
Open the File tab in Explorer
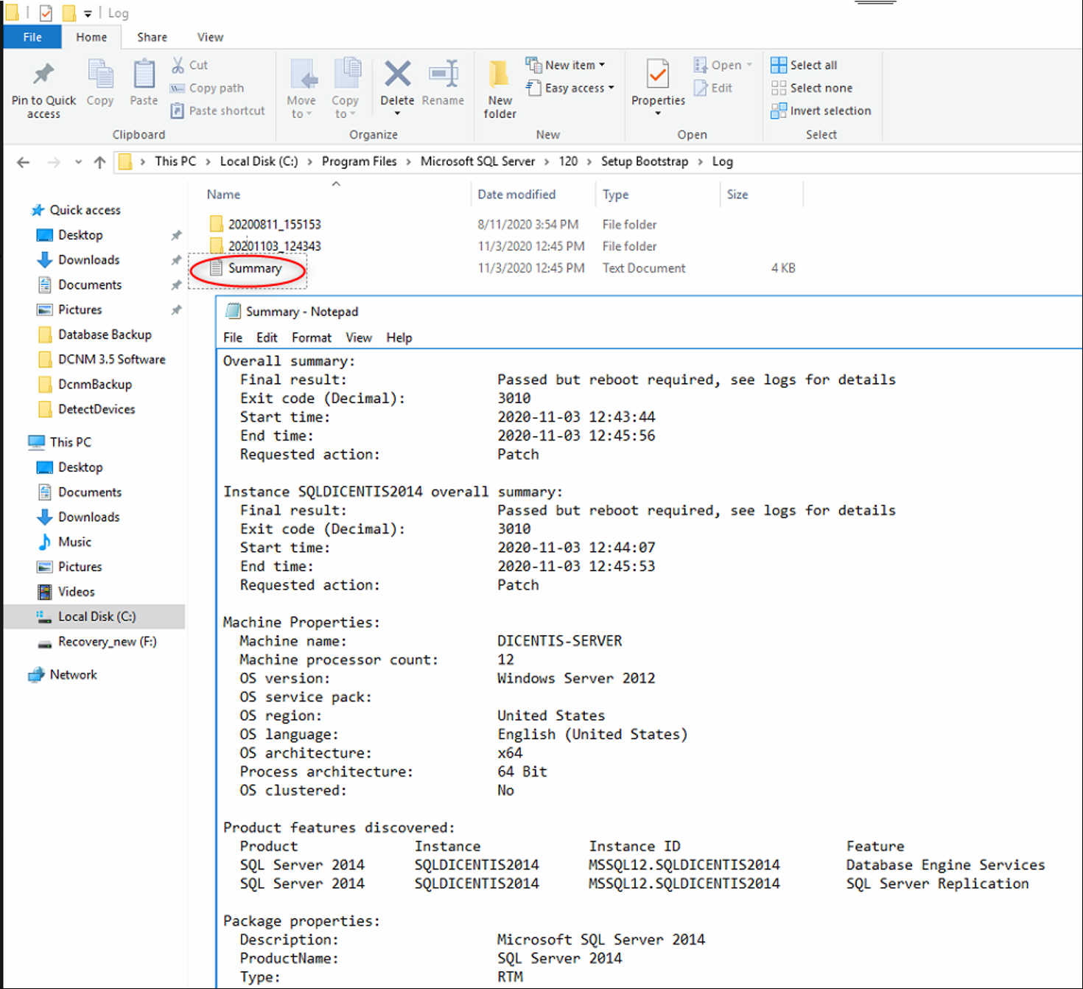(32, 37)
